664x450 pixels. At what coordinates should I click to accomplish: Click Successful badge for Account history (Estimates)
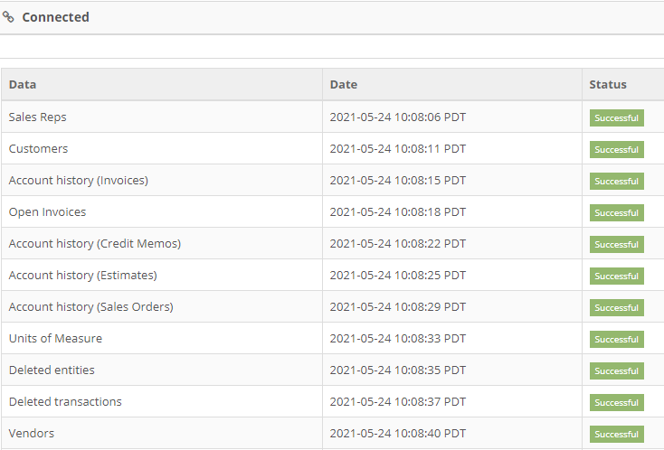click(x=617, y=277)
